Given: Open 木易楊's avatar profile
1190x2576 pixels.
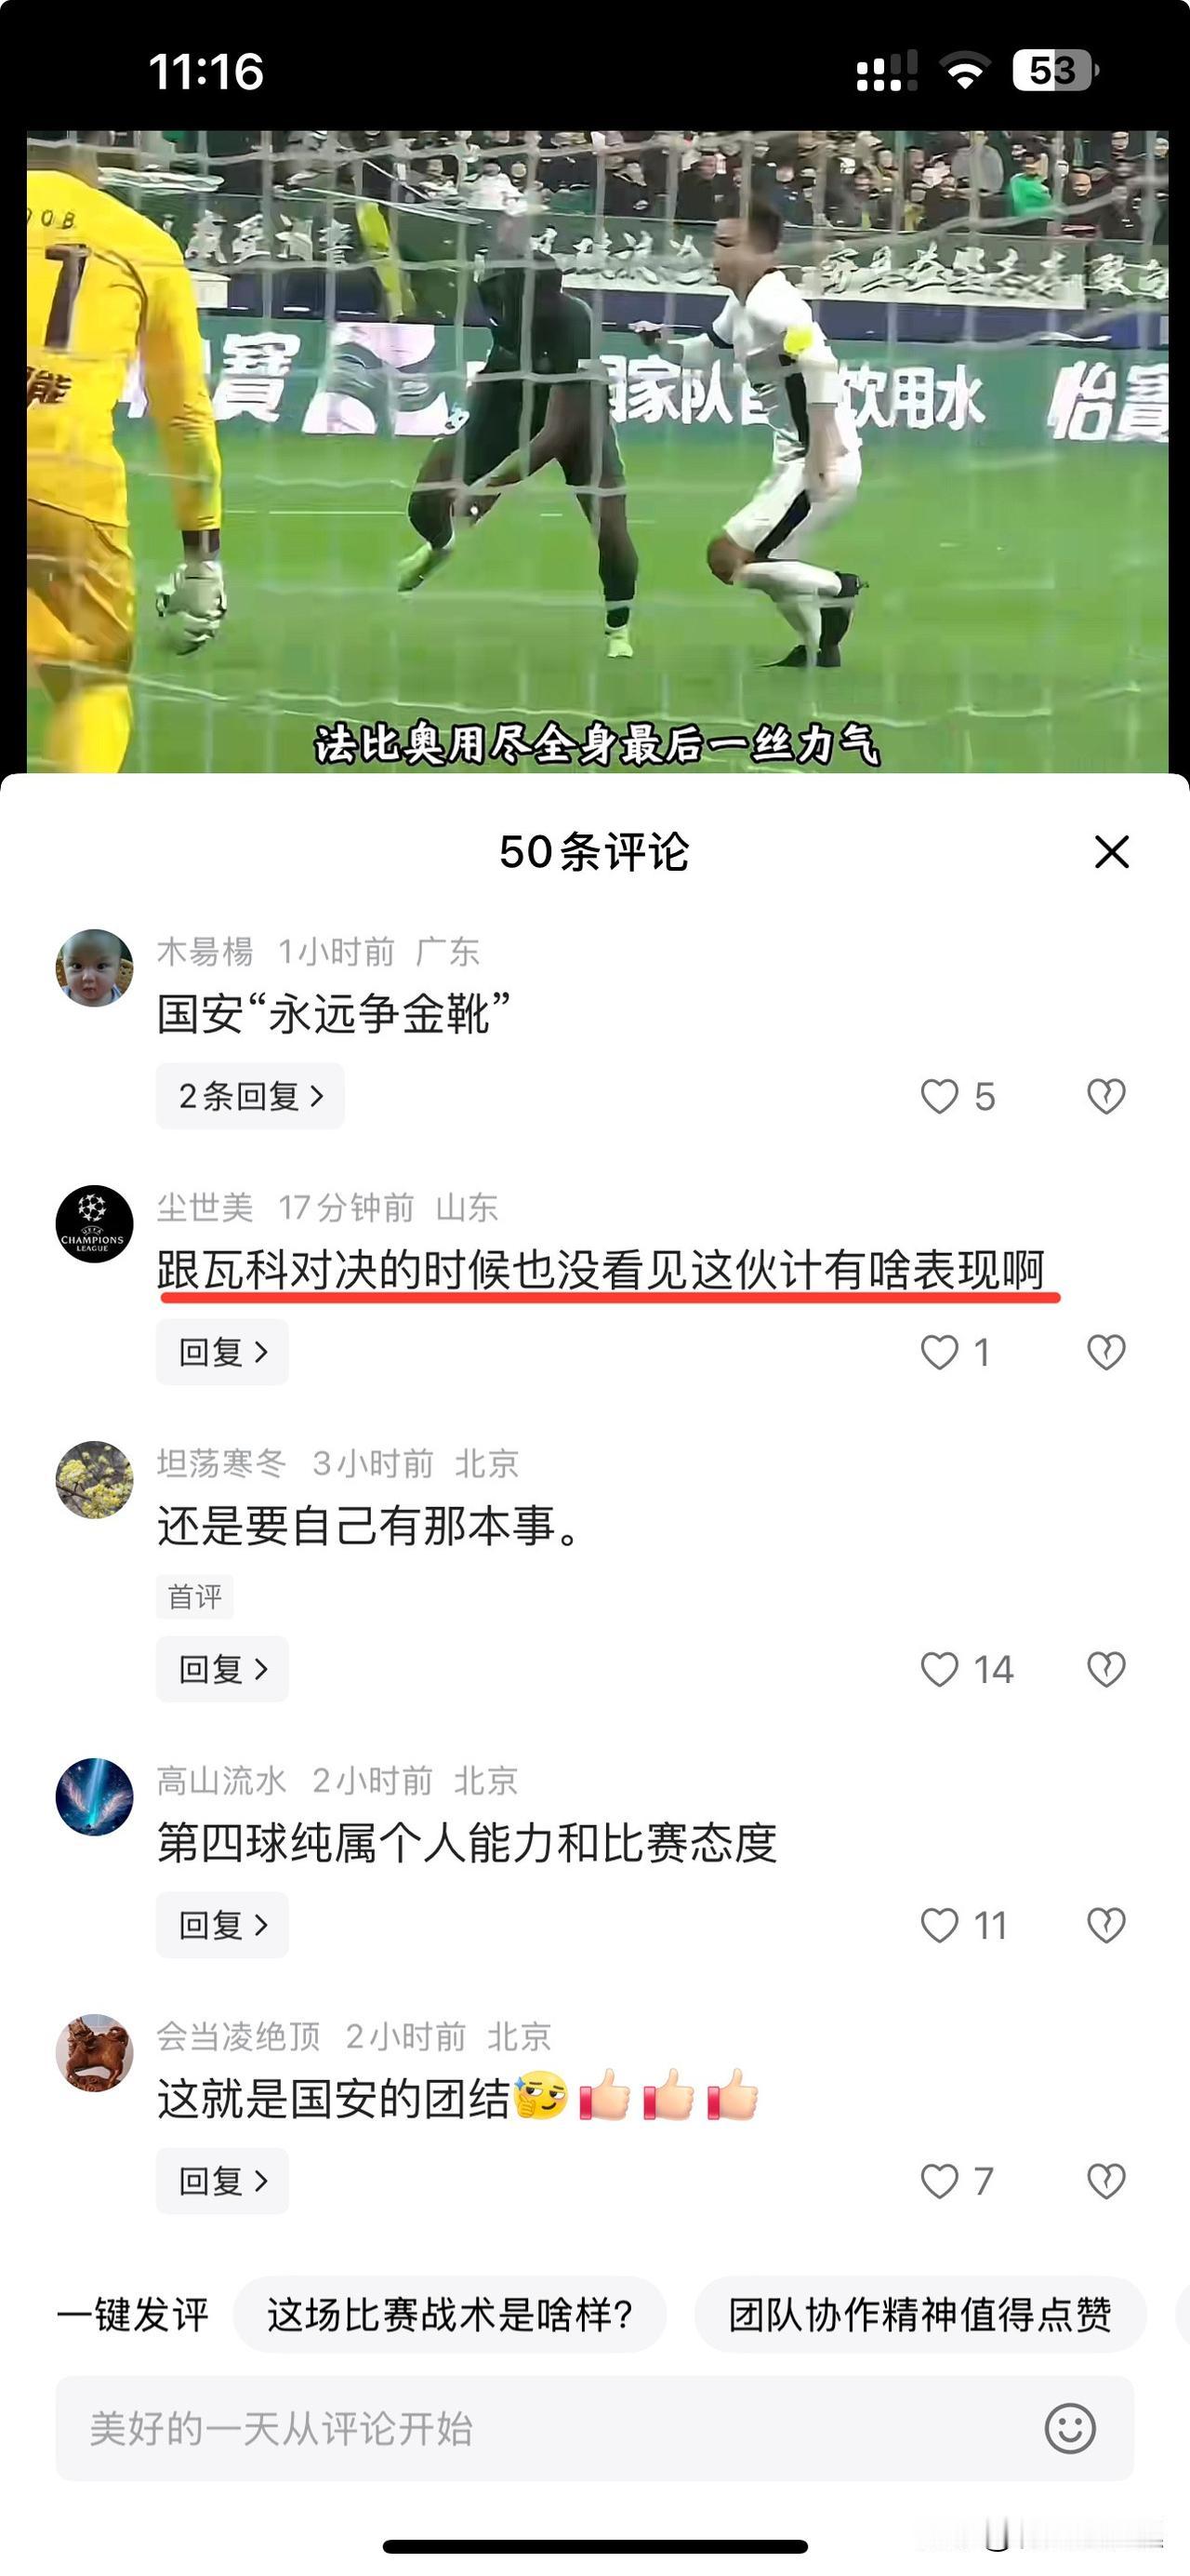Looking at the screenshot, I should click(94, 968).
